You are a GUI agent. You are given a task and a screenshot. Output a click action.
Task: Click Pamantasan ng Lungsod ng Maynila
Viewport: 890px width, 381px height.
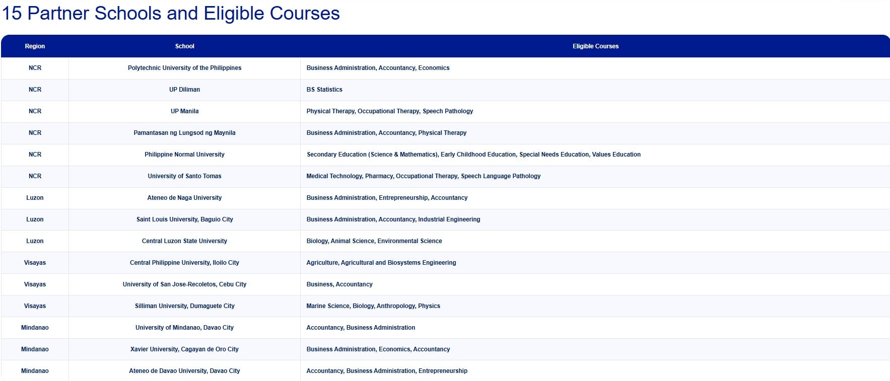point(184,133)
